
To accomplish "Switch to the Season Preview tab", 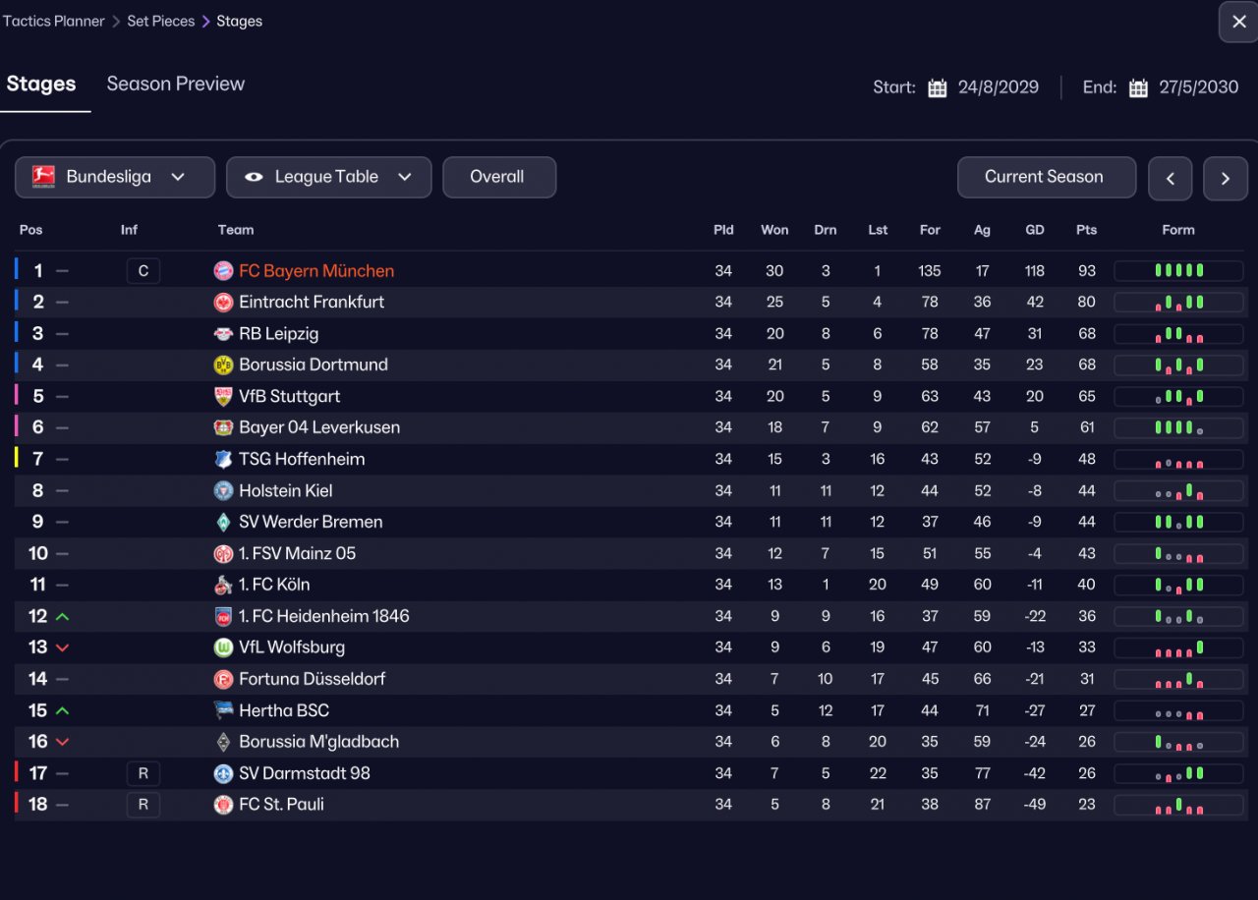I will pyautogui.click(x=176, y=84).
